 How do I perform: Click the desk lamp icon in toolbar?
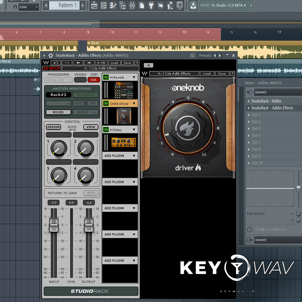pyautogui.click(x=170, y=5)
